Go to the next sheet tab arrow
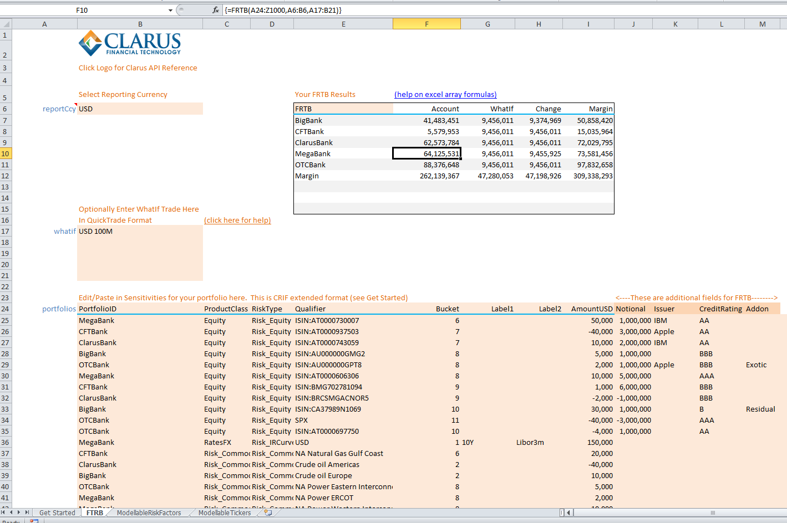The width and height of the screenshot is (787, 523). click(19, 512)
